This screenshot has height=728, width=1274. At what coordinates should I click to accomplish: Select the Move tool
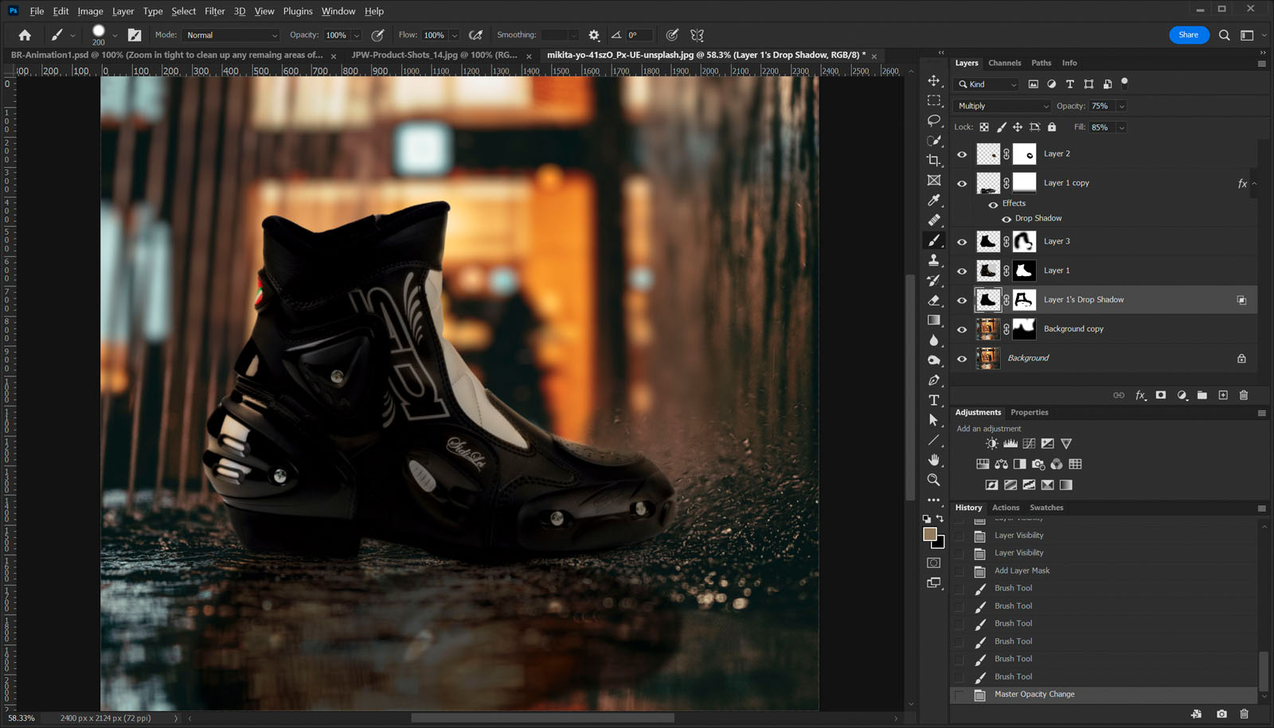[934, 80]
